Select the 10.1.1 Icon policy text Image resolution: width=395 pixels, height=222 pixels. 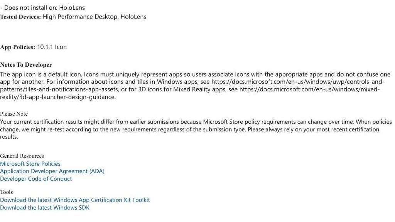click(x=52, y=47)
